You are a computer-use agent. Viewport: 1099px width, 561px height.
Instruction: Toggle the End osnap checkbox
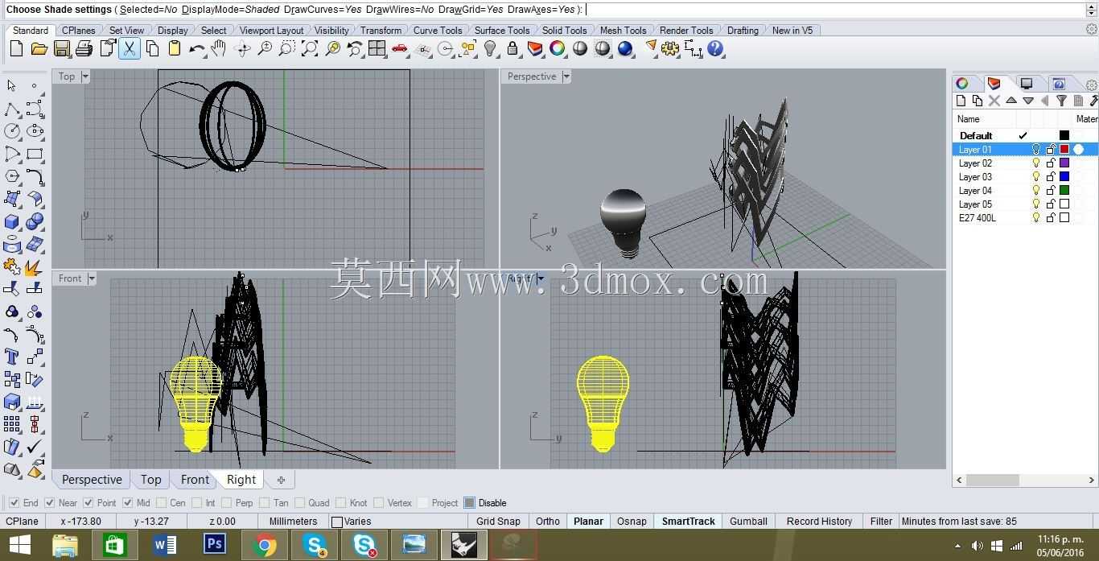tap(14, 503)
